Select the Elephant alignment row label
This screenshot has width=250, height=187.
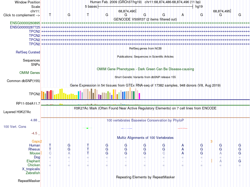pyautogui.click(x=33, y=161)
